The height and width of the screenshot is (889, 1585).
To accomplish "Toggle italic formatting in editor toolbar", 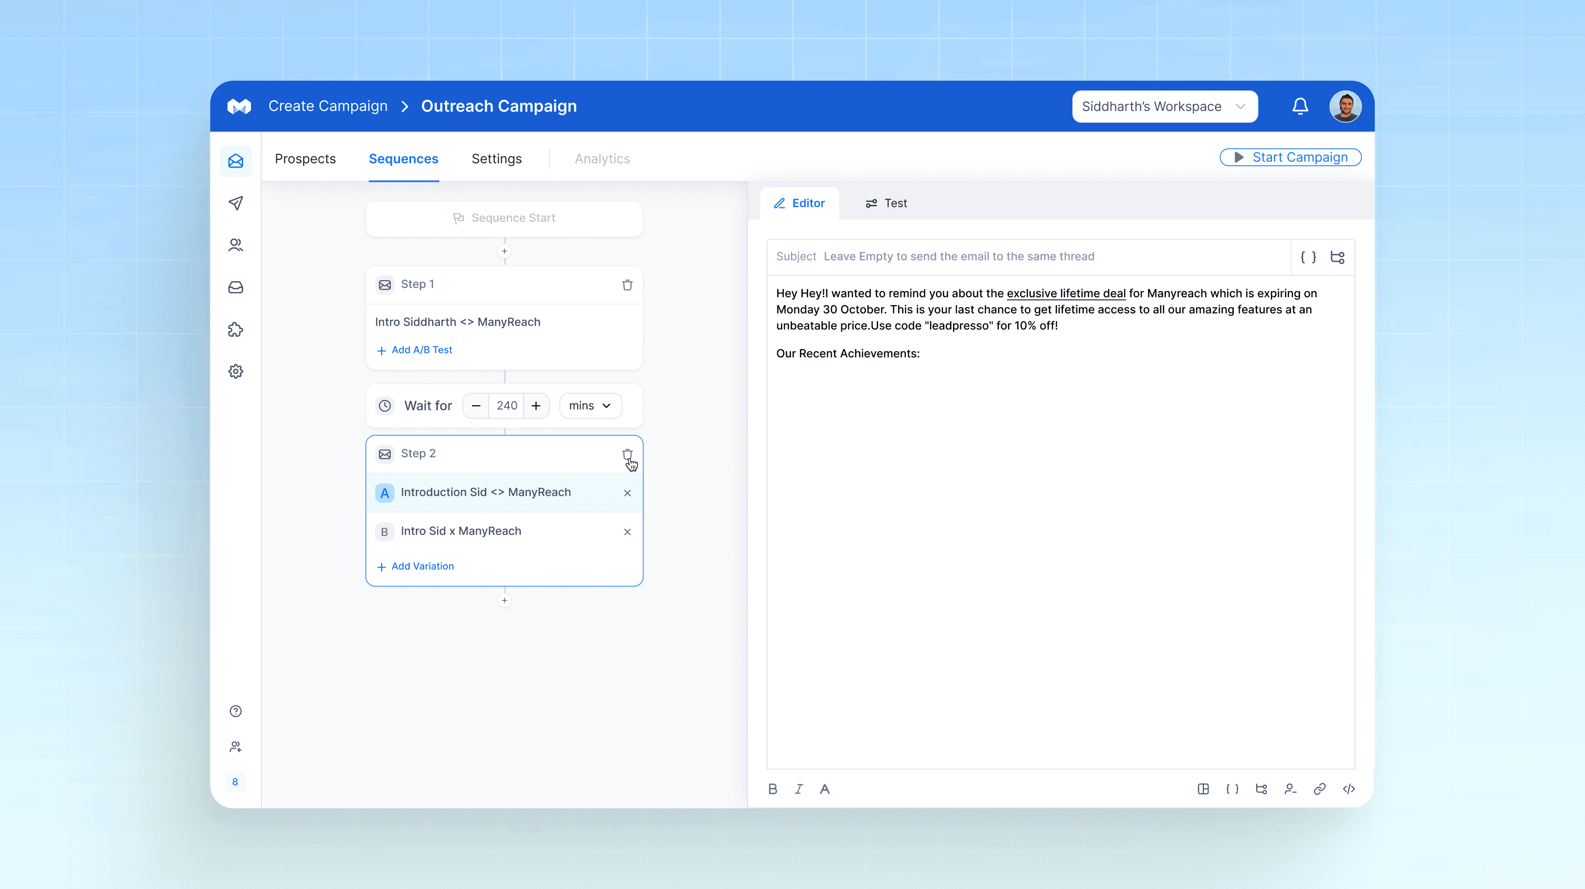I will [x=799, y=789].
